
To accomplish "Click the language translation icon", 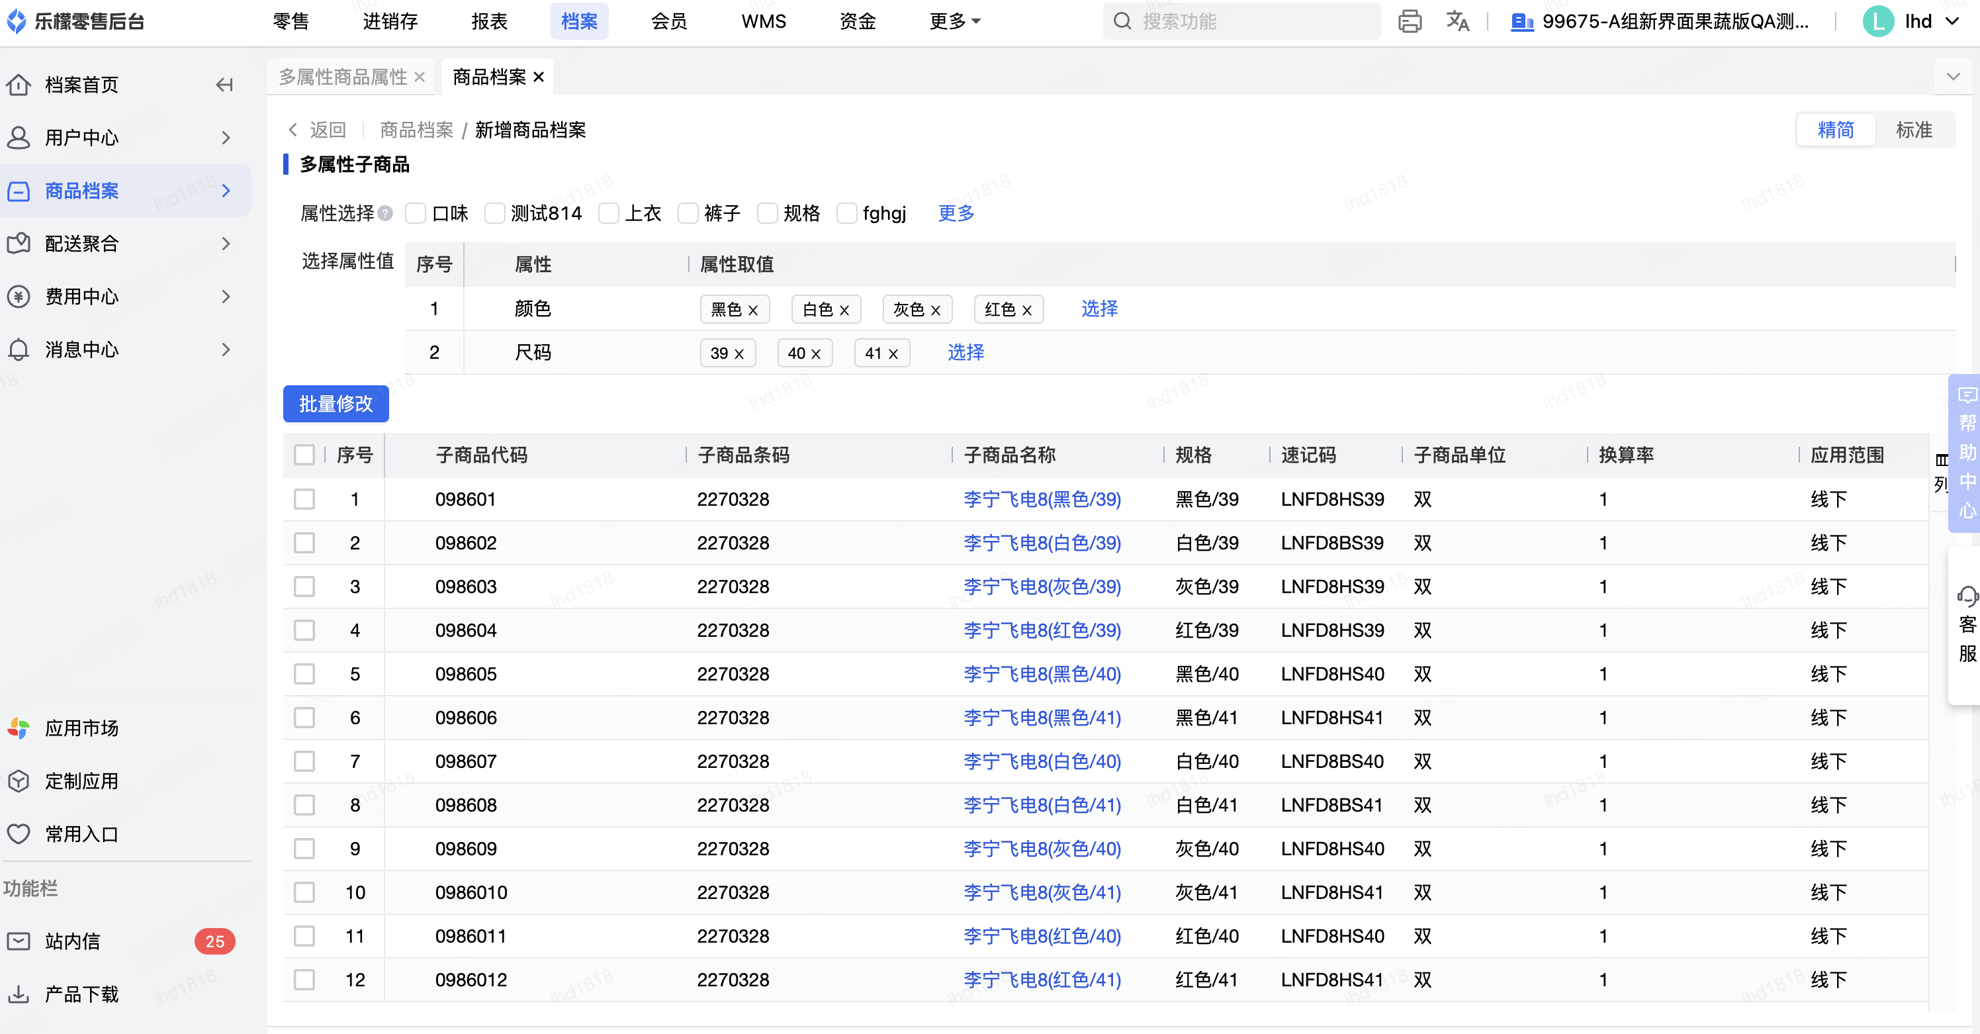I will click(1457, 22).
